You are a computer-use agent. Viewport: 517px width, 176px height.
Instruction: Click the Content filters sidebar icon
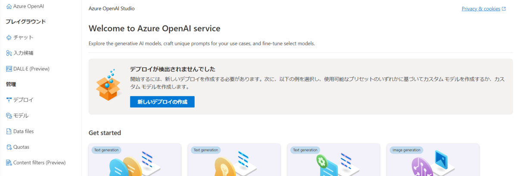[x=9, y=163]
